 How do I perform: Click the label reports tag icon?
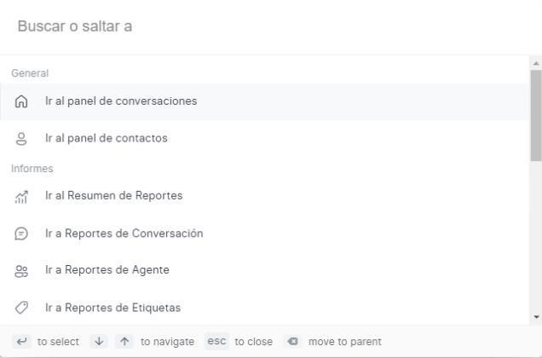[x=22, y=308]
